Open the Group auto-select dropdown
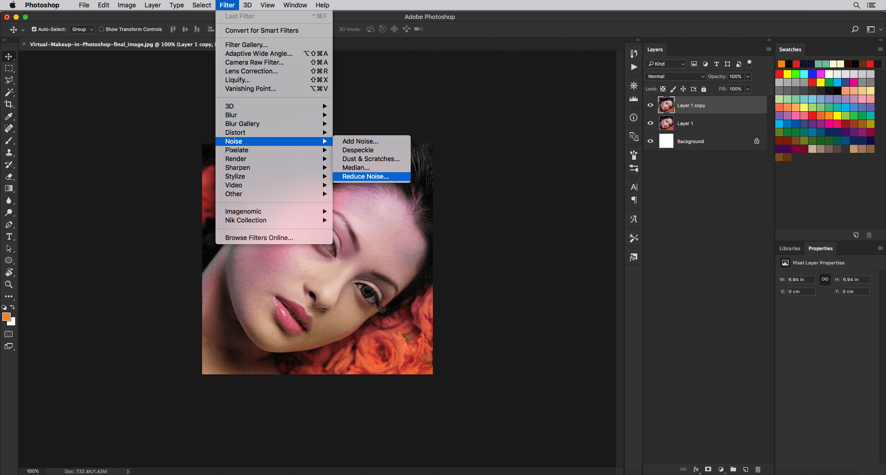This screenshot has height=475, width=886. 82,29
